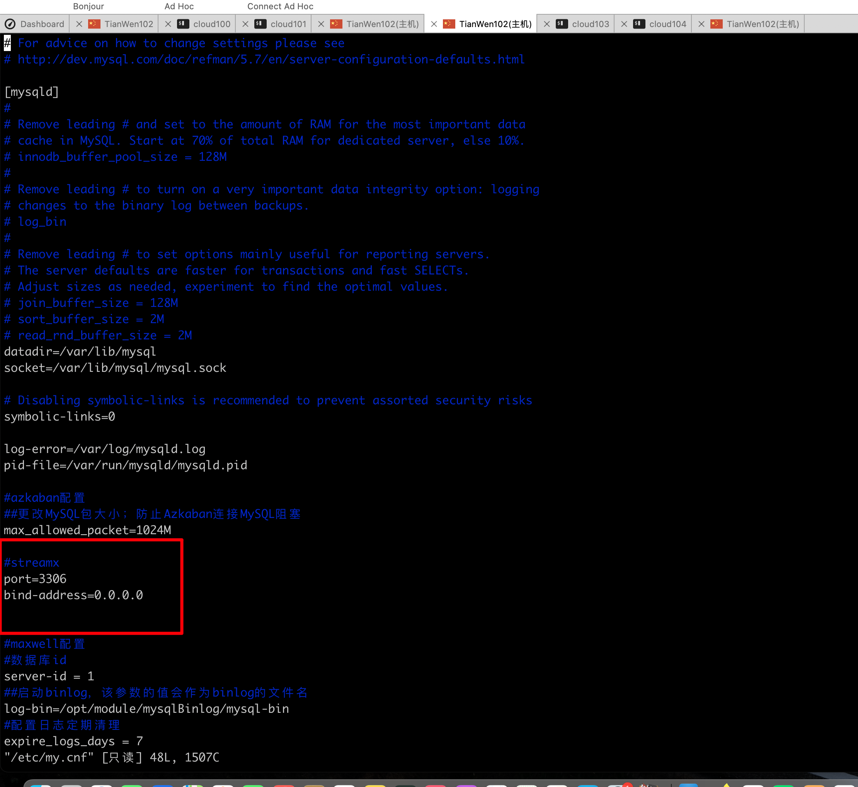The width and height of the screenshot is (858, 787).
Task: Click the 'Disabling symbolic-links is recommended' comment
Action: point(268,400)
